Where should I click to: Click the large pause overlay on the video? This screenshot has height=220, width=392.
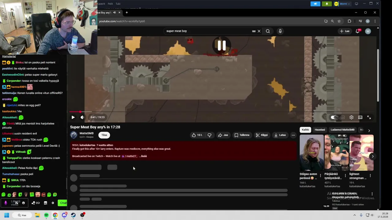[x=222, y=46]
